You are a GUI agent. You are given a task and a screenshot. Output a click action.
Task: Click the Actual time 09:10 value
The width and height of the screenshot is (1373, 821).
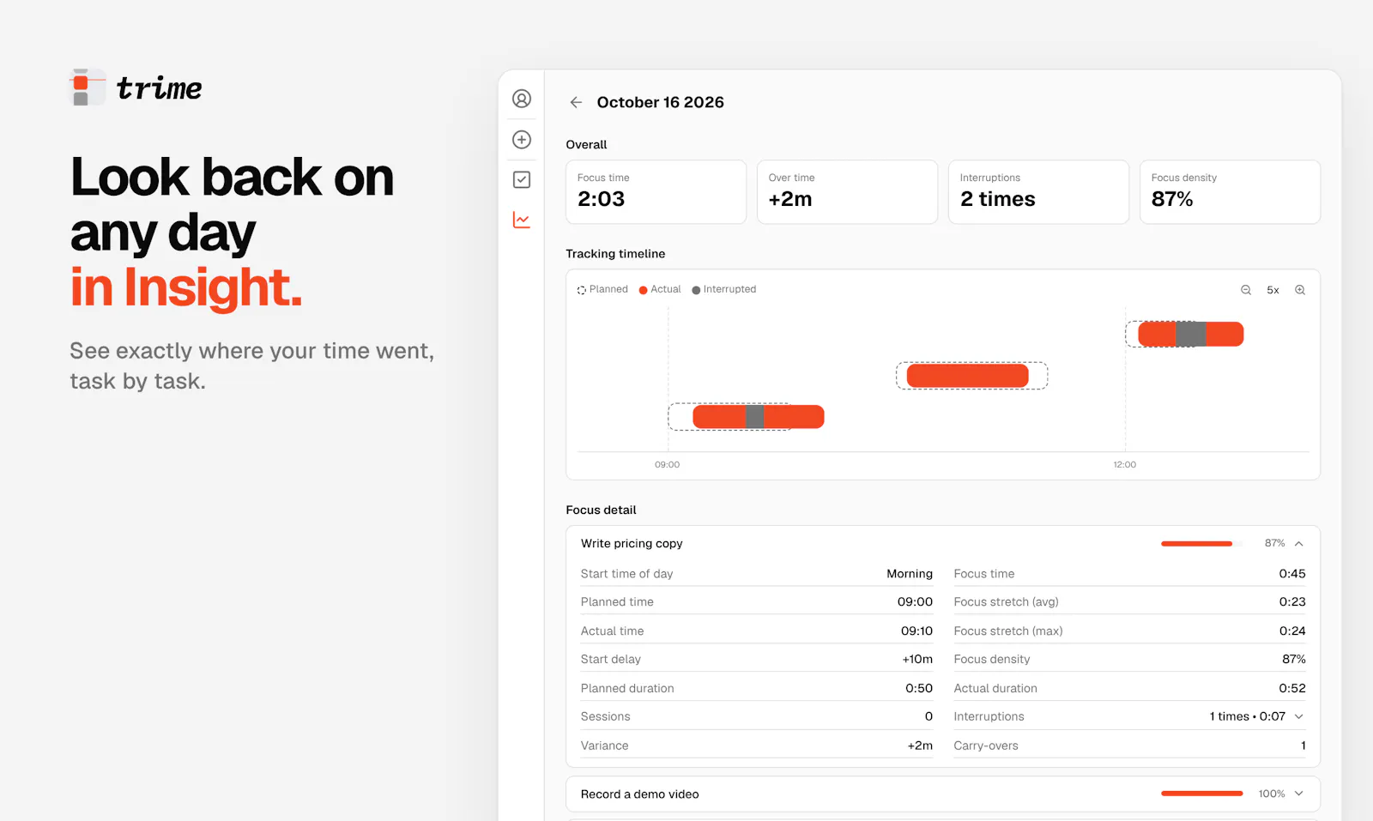[916, 631]
